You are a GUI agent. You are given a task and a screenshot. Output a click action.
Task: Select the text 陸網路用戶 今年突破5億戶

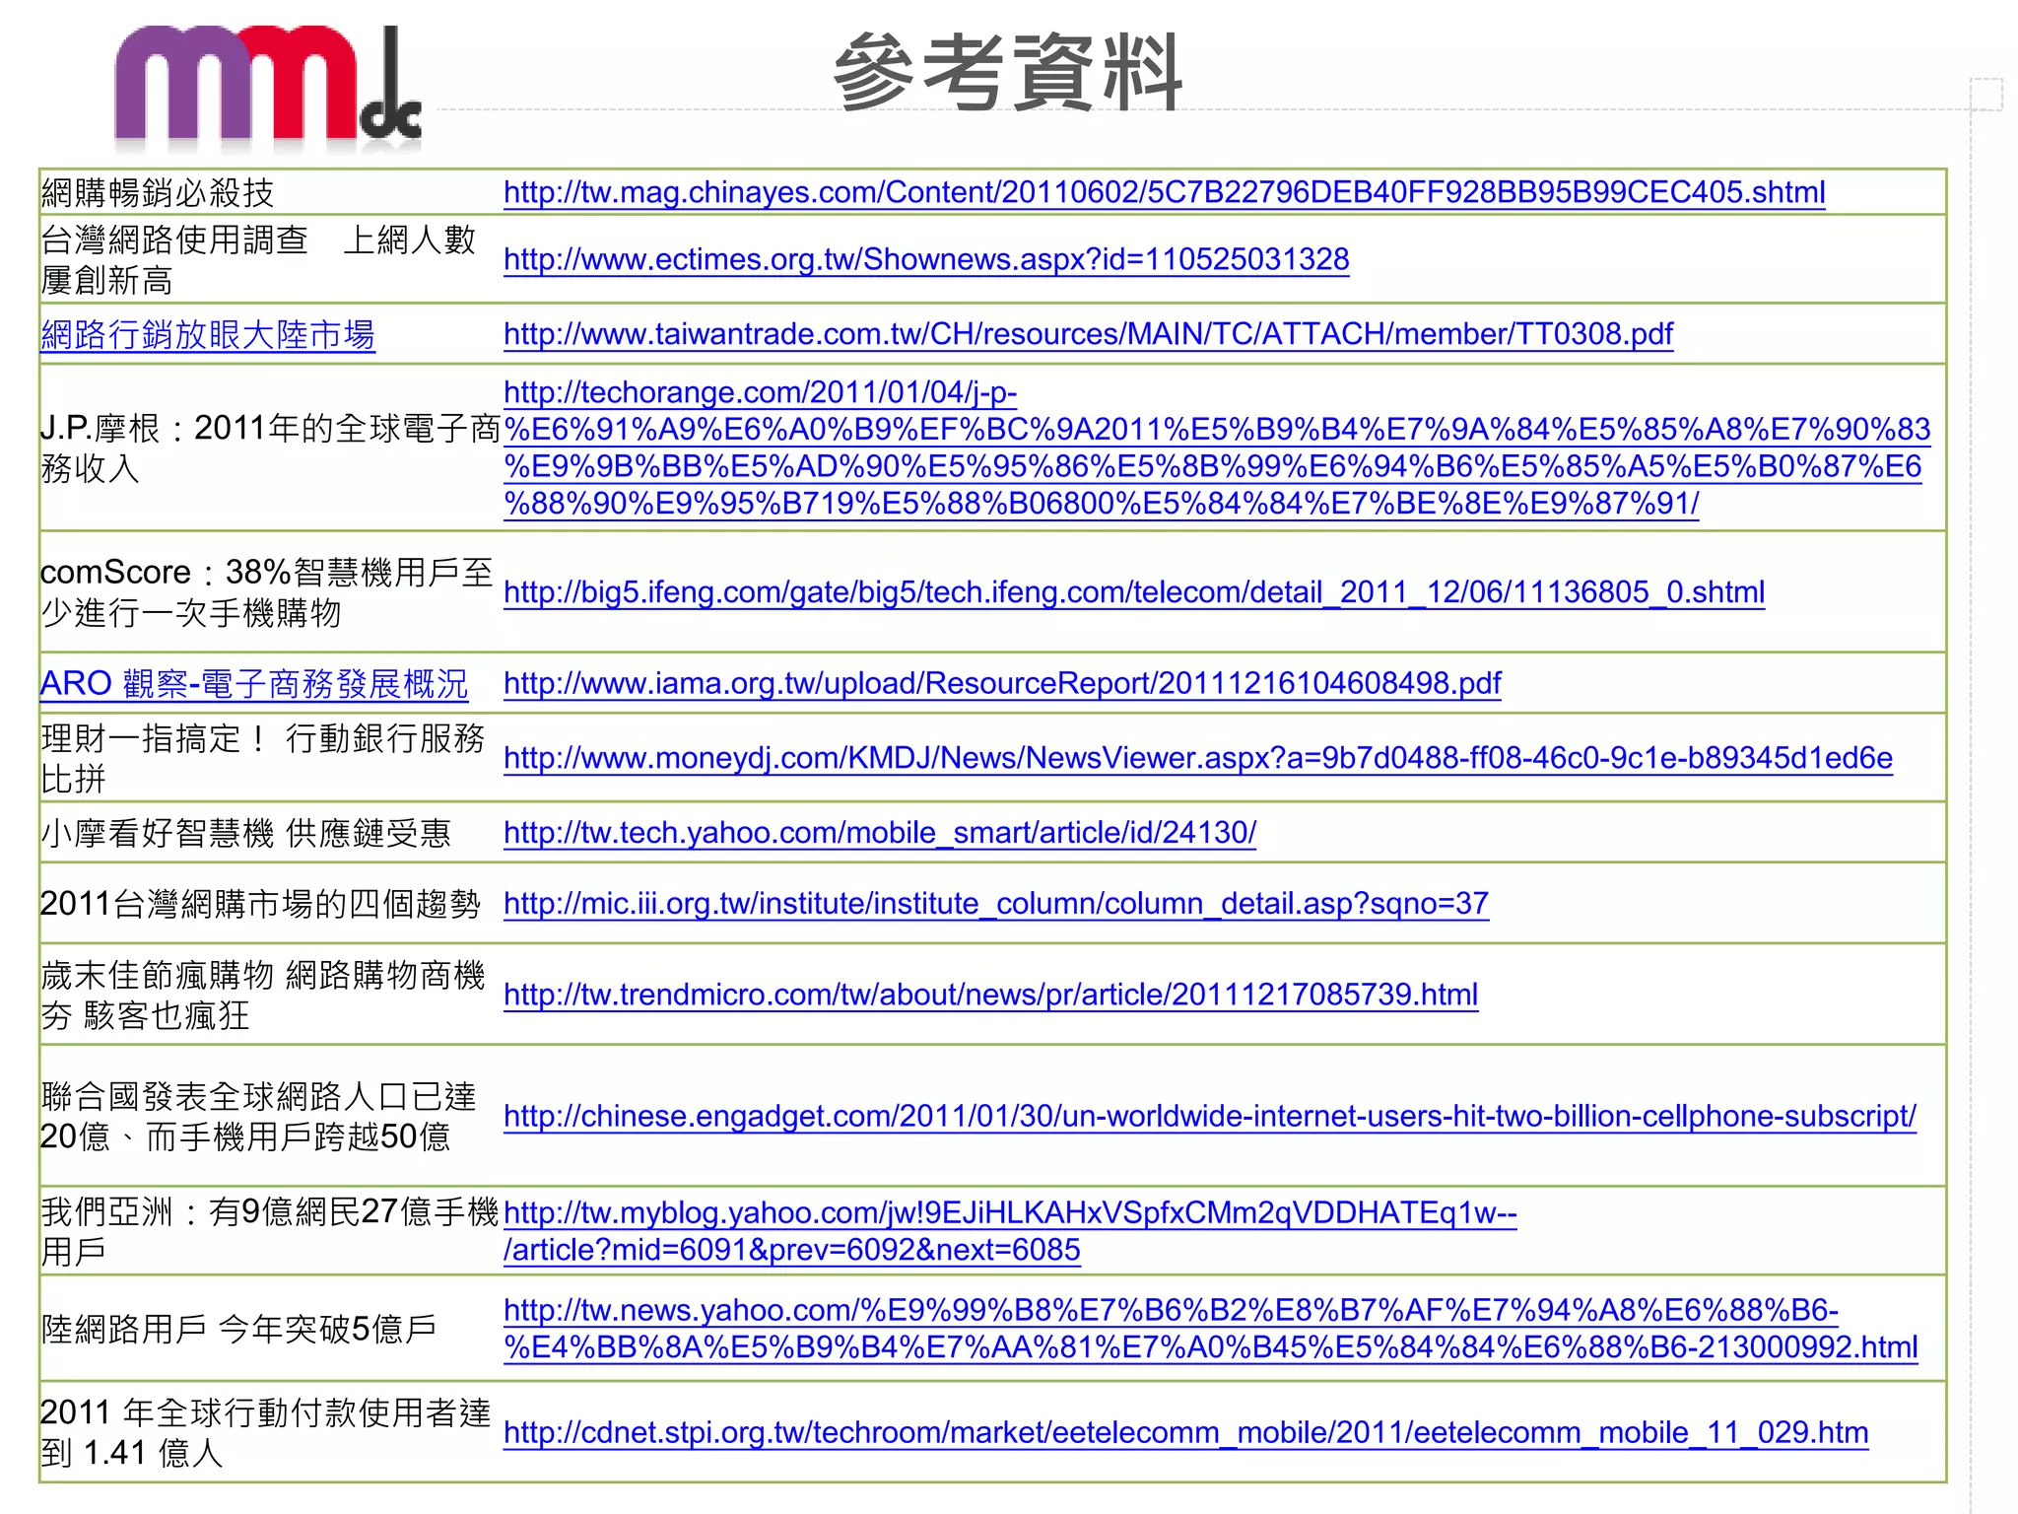239,1329
